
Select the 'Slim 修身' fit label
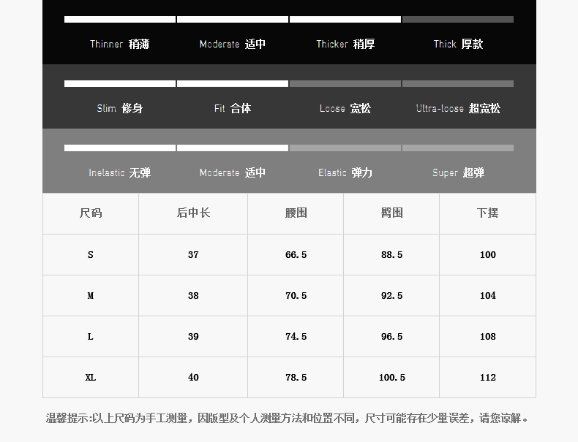coord(119,108)
